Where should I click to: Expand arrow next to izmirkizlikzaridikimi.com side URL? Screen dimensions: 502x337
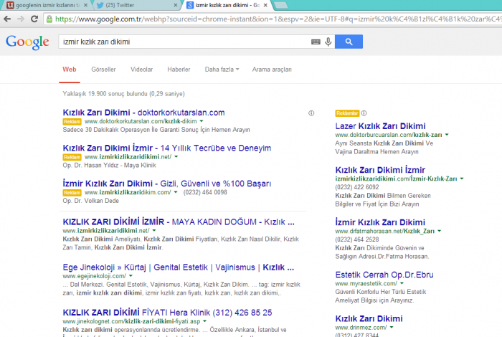click(462, 179)
